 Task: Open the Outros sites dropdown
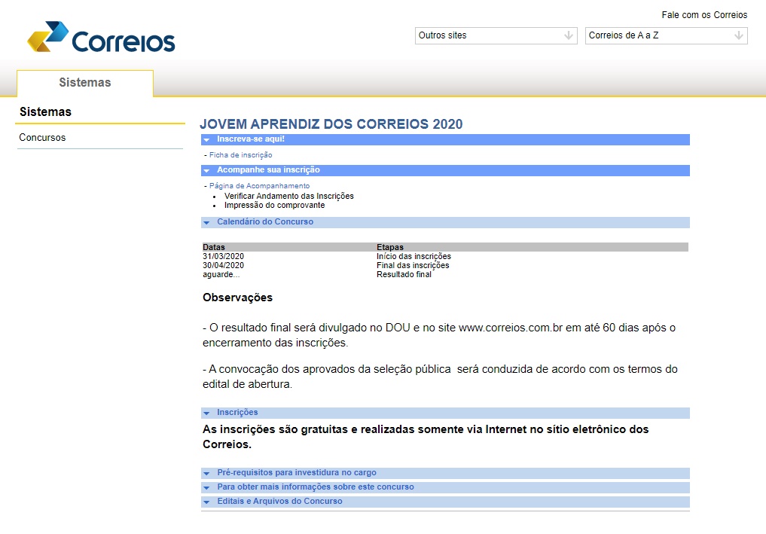click(x=496, y=35)
